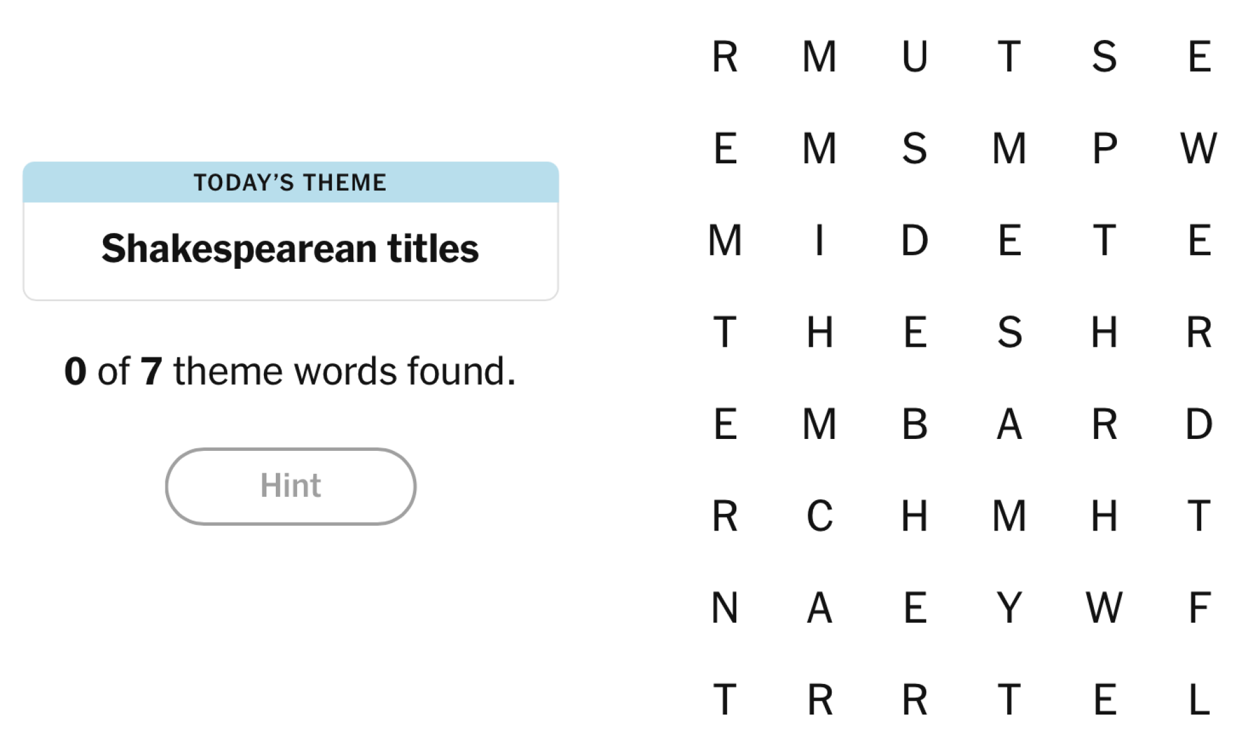1248x752 pixels.
Task: Select the Shakespearean titles theme card
Action: point(290,248)
